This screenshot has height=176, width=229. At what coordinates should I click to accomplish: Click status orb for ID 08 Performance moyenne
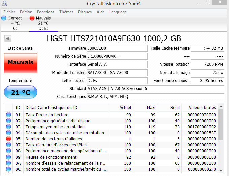[8, 151]
